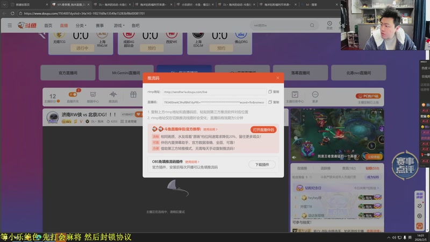
Task: Click the 无锡TCG vs 上海RNG.M 进行中 button
Action: pyautogui.click(x=82, y=48)
